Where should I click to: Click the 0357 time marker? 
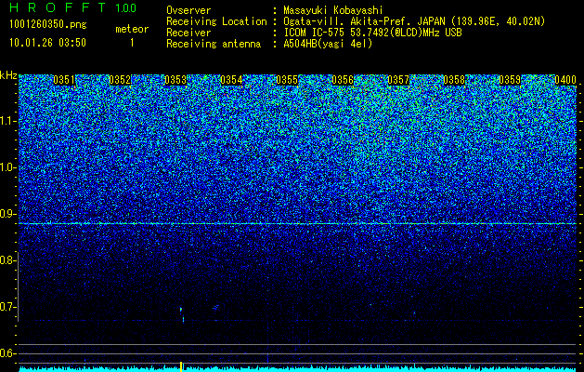(398, 80)
